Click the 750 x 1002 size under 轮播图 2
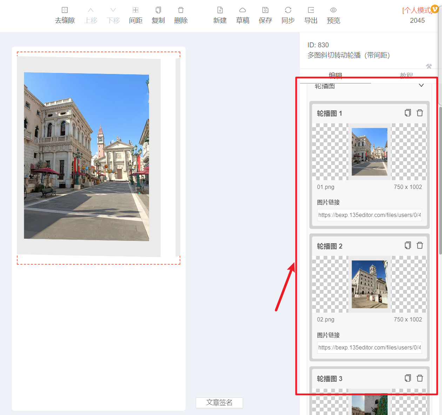This screenshot has height=415, width=442. pyautogui.click(x=408, y=319)
